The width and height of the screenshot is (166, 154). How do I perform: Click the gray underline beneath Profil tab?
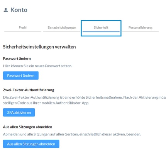[x=22, y=32]
